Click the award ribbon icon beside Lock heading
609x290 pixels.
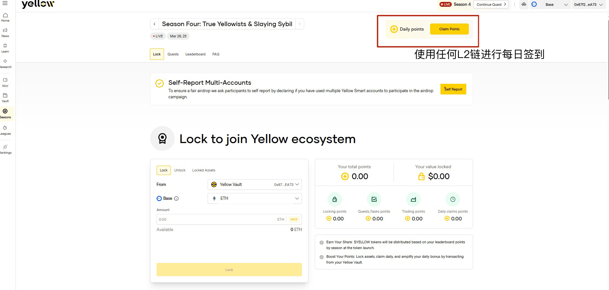click(x=162, y=139)
